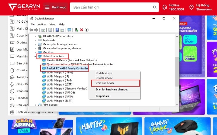The width and height of the screenshot is (217, 135).
Task: Click the Loa, Mic speaker sidebar icon
Action: pos(12,49)
